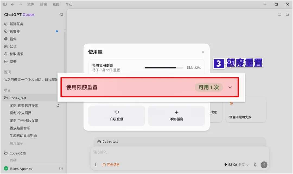Click the weekly usage limit progress bar
This screenshot has height=174, width=293.
[x=164, y=68]
